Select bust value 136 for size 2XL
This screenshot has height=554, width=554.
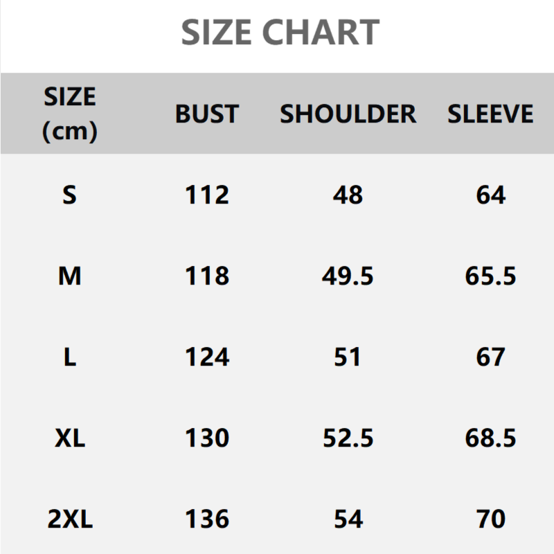206,519
